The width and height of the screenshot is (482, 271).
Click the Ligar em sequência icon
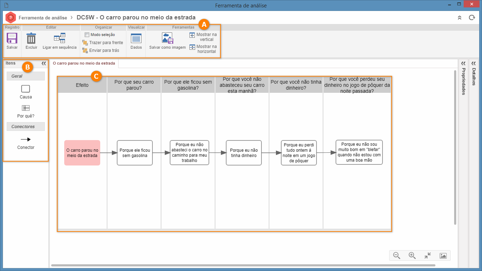point(59,38)
